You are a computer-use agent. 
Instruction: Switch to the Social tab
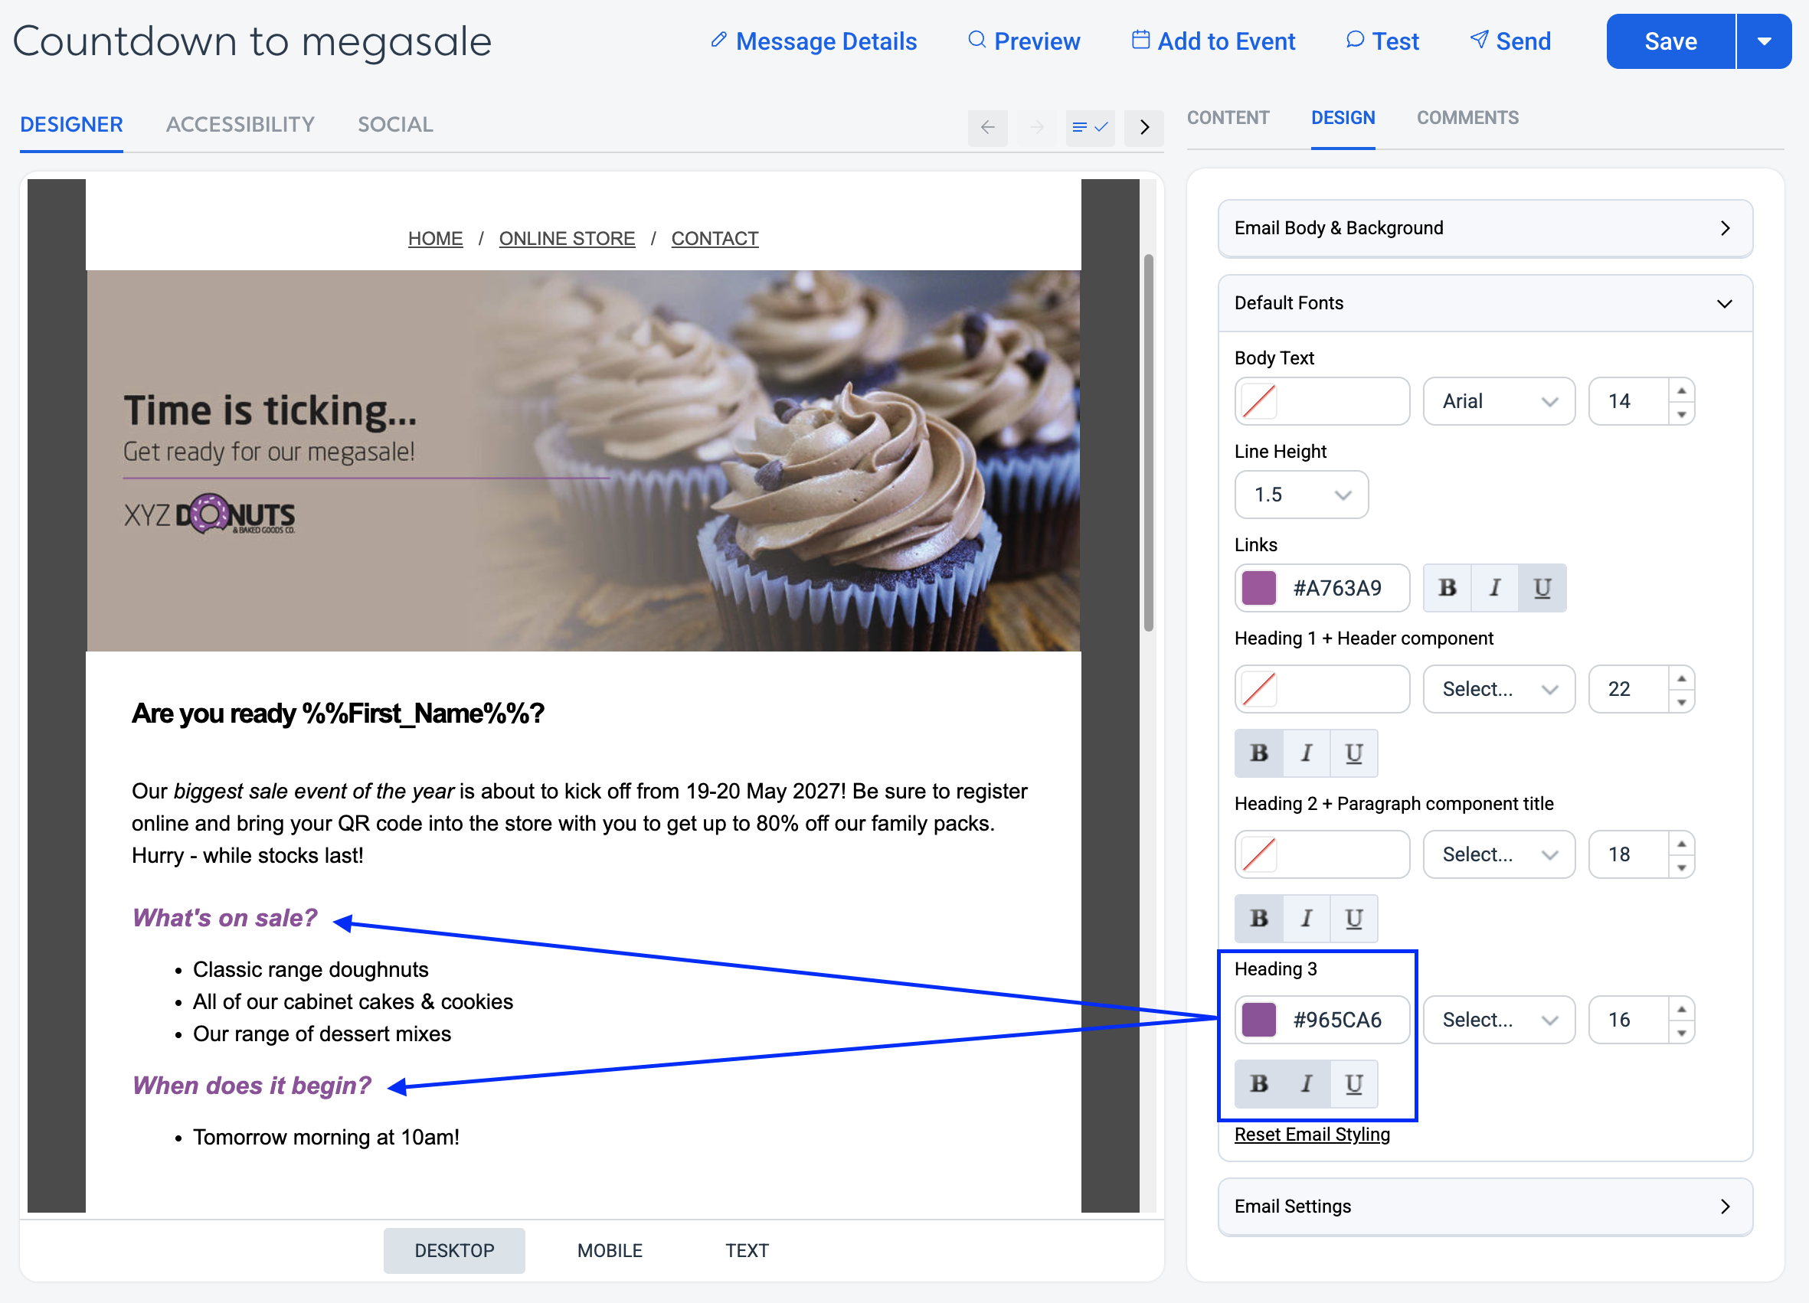point(396,124)
